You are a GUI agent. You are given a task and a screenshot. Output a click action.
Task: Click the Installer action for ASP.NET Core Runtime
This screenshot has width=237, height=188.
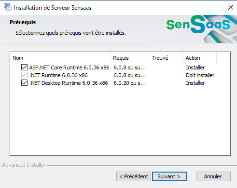click(195, 67)
